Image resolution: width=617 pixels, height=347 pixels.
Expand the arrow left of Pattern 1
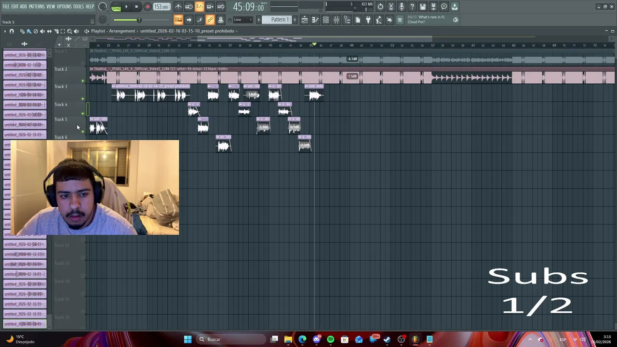[259, 20]
